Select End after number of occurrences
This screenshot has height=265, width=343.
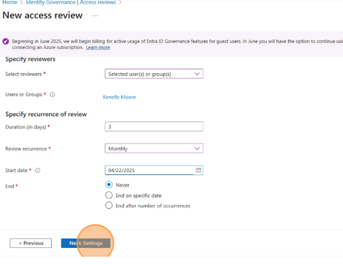point(109,206)
